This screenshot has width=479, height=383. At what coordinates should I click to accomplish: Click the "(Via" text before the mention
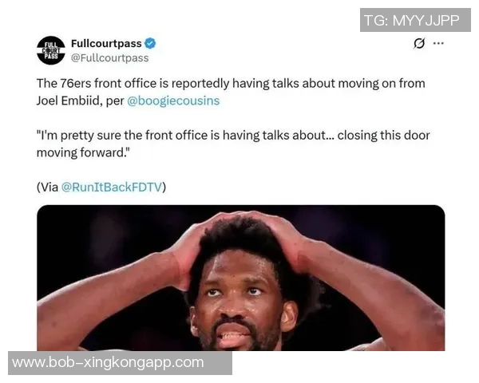(x=48, y=187)
